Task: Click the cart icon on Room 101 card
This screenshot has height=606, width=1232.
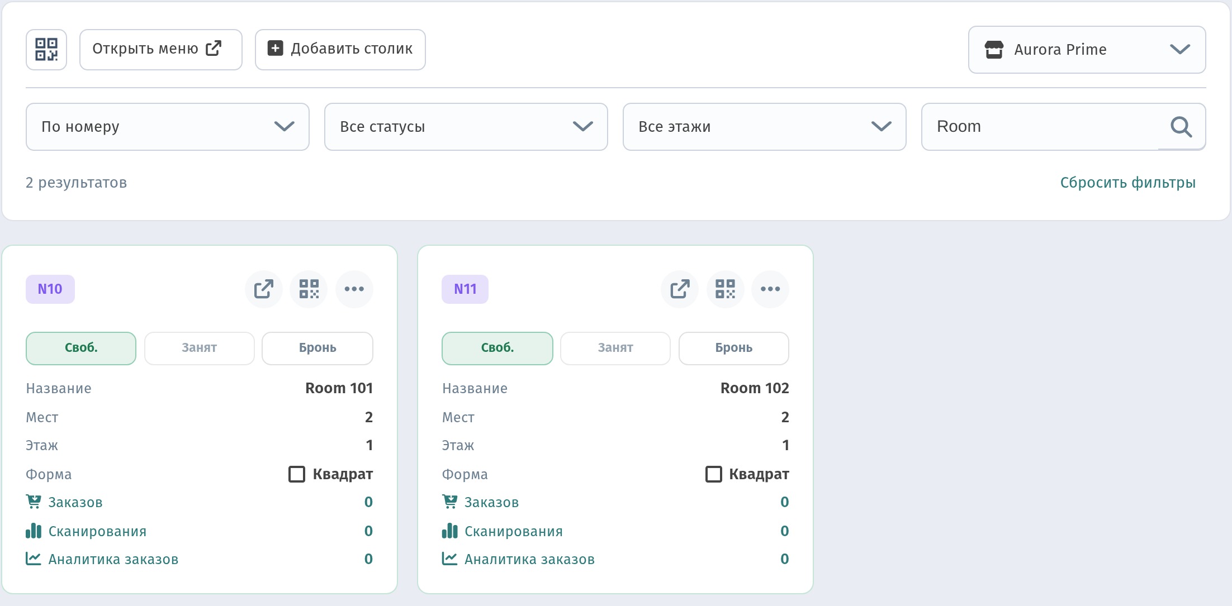Action: (x=34, y=502)
